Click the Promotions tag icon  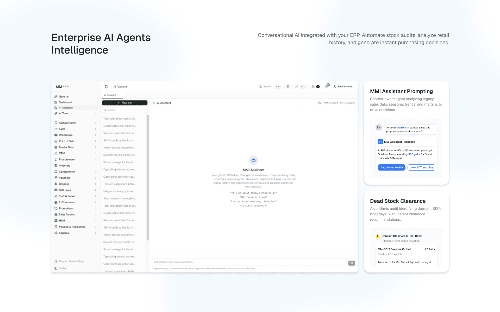56,208
